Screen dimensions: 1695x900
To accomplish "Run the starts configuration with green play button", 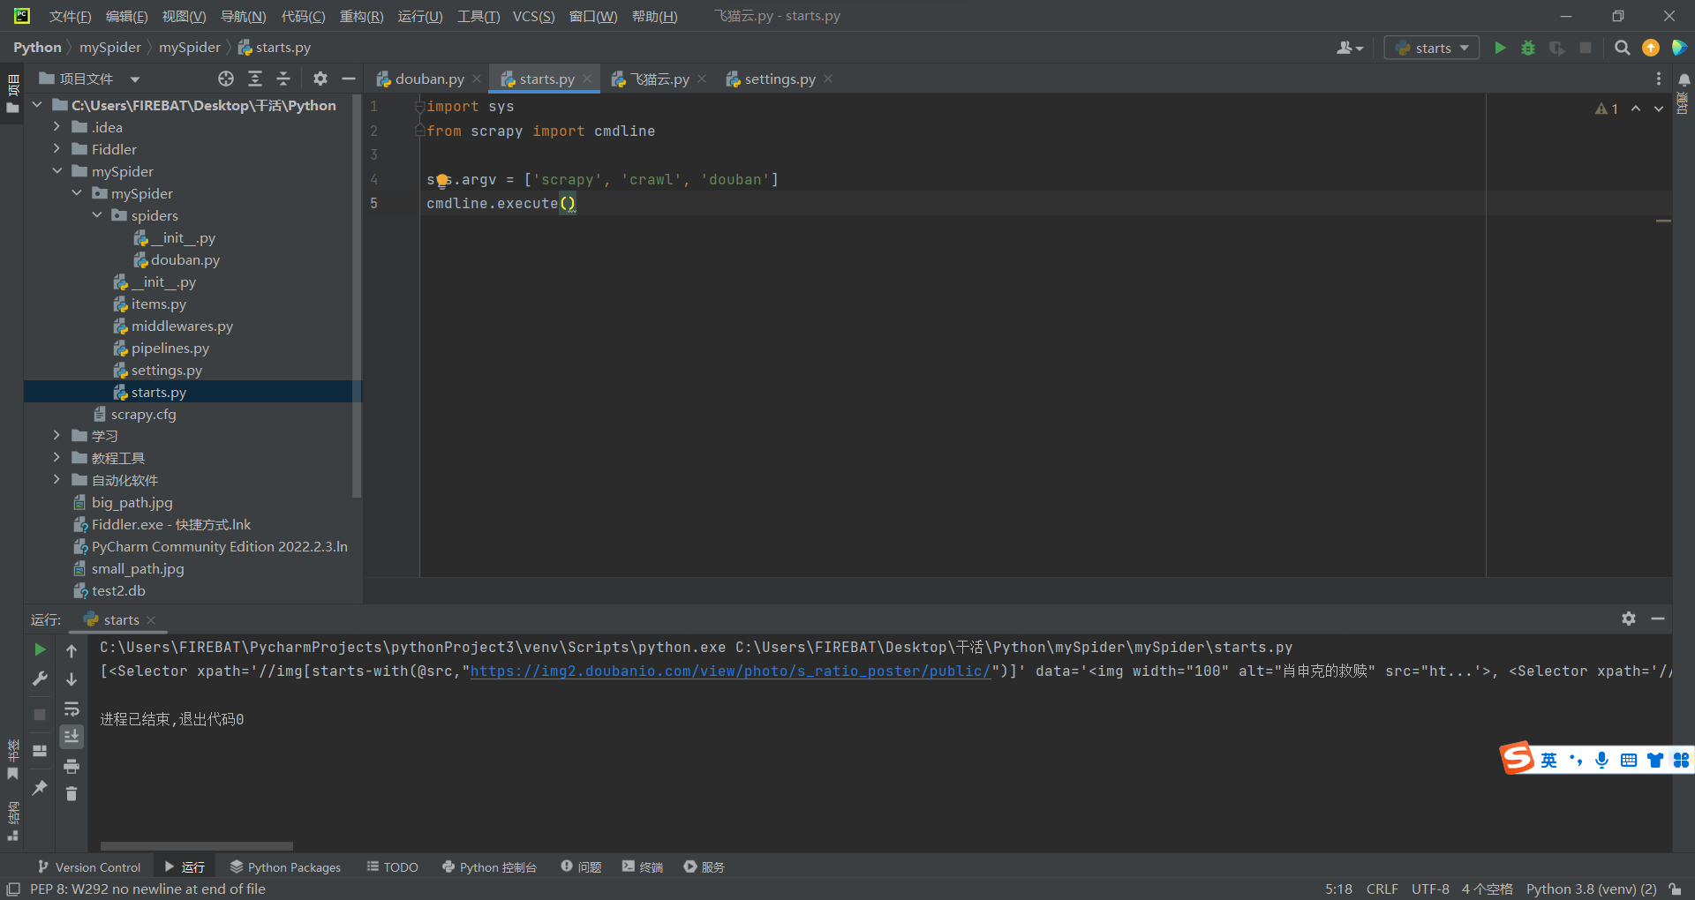I will point(1500,48).
